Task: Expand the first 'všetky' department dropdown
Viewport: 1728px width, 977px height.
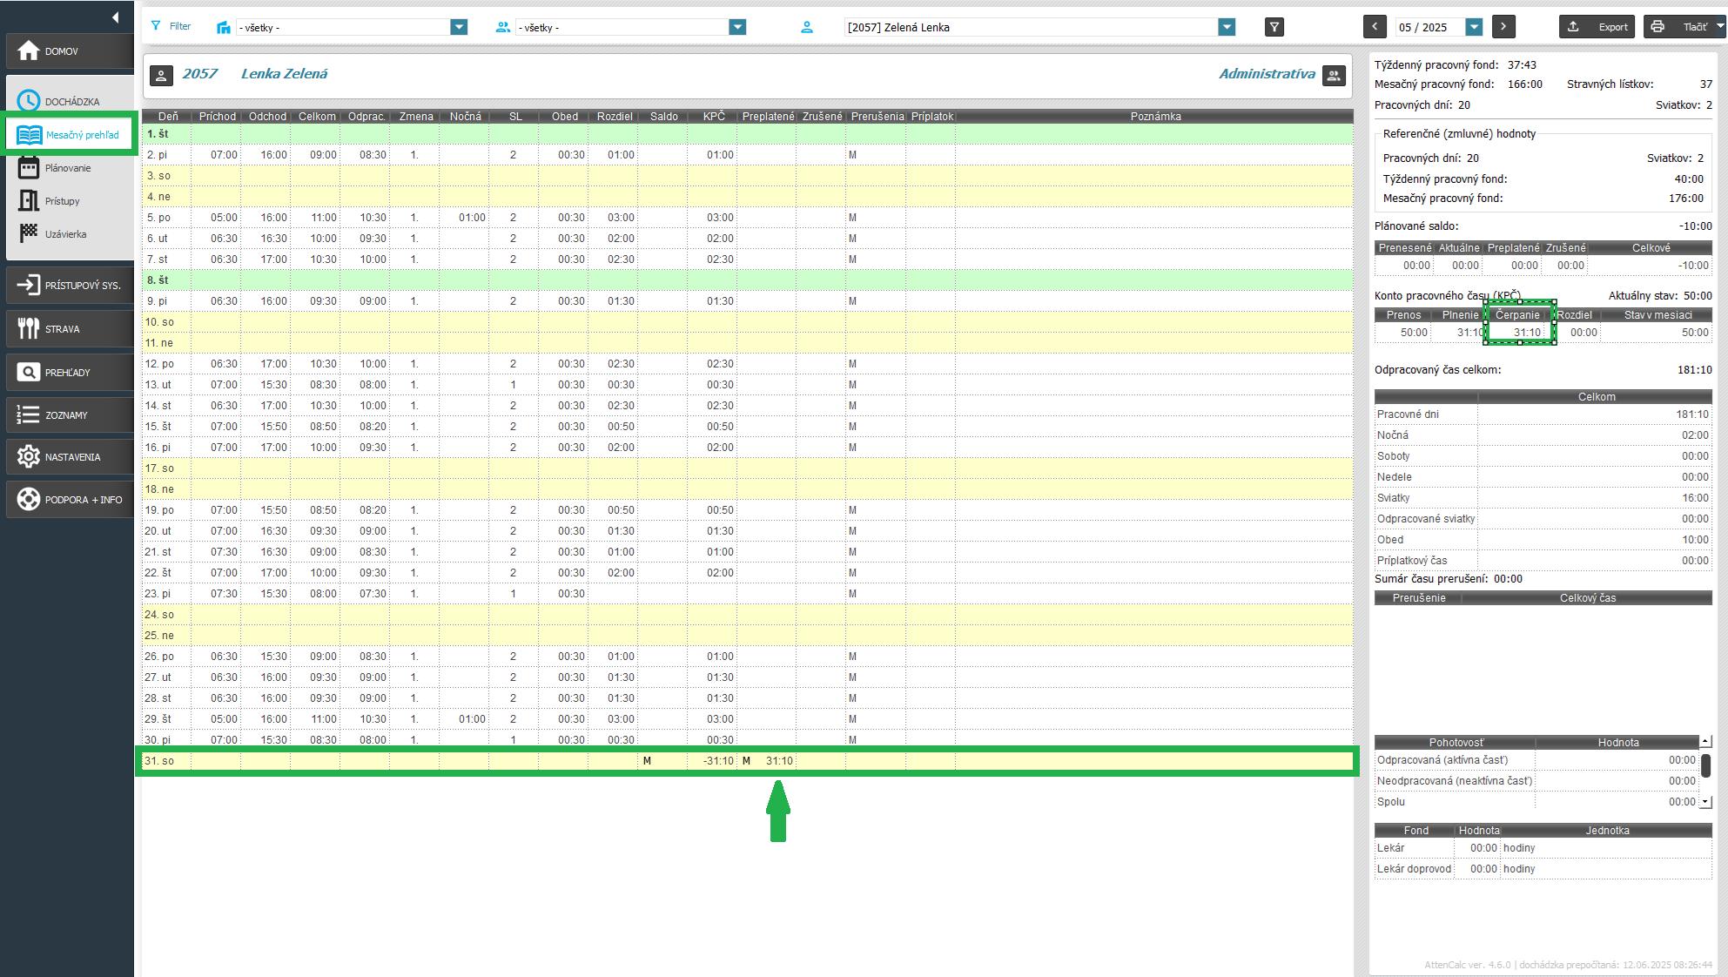Action: pos(459,27)
